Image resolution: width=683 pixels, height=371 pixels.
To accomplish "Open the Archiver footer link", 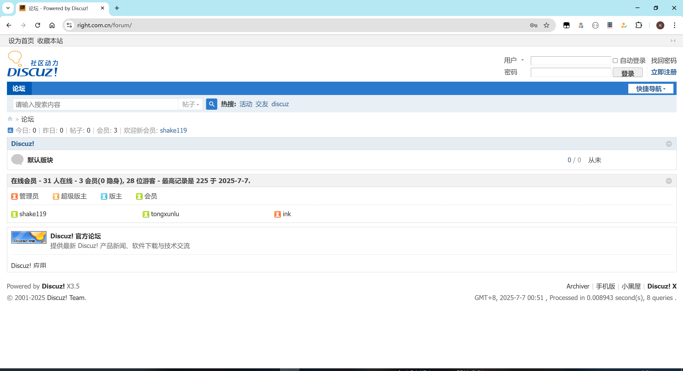I will 578,286.
